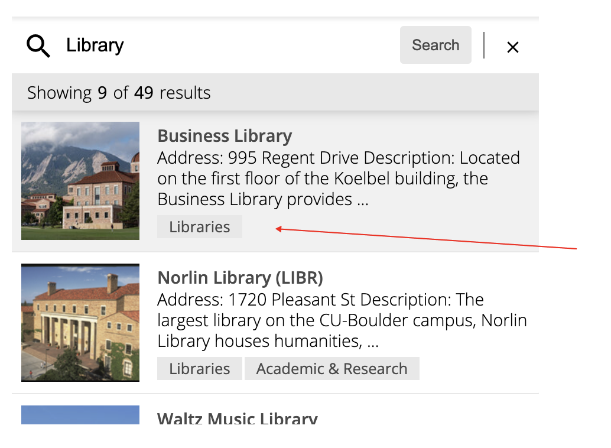Open the Waltz Music Library thumbnail
This screenshot has width=611, height=448.
point(80,415)
